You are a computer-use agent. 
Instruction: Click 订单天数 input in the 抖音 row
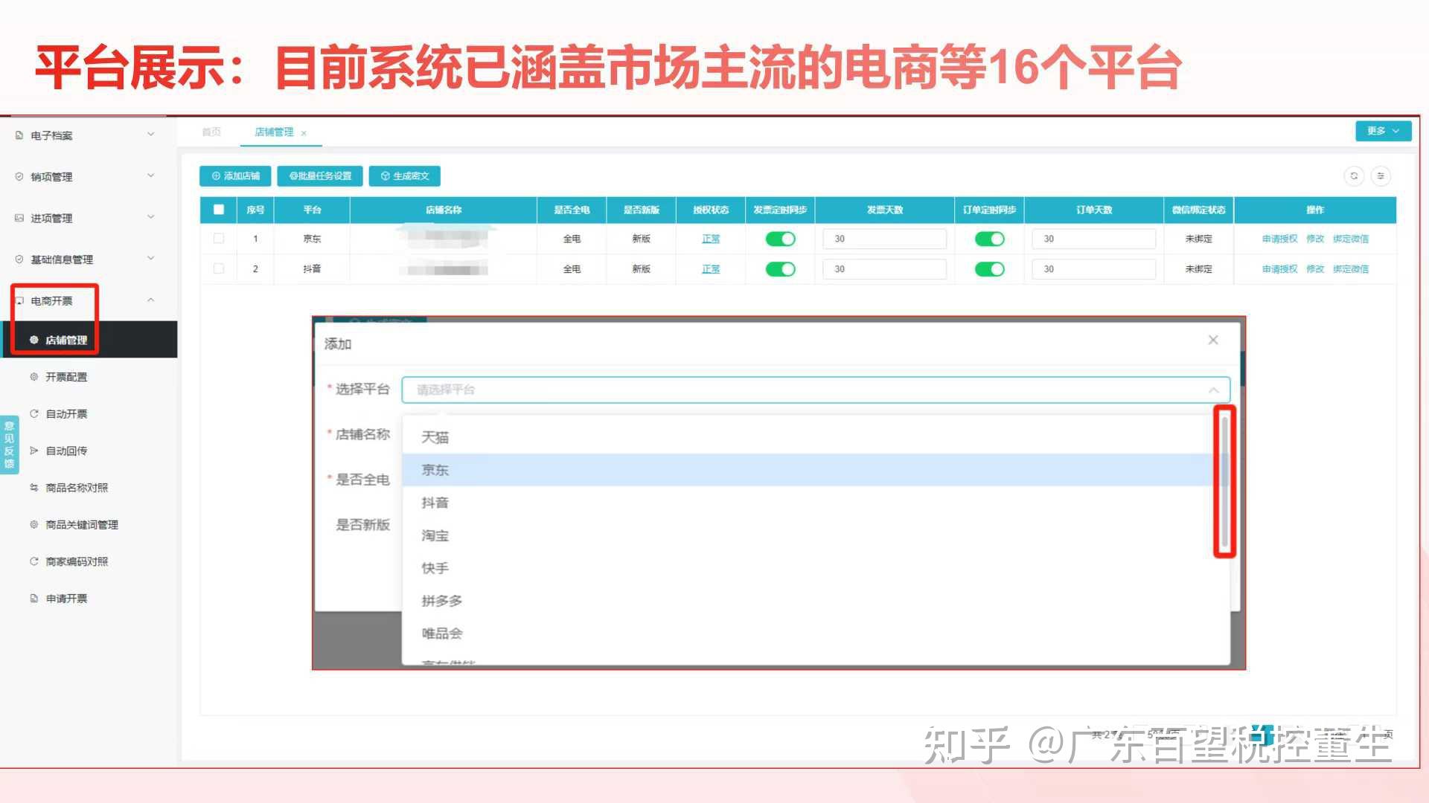[1093, 269]
